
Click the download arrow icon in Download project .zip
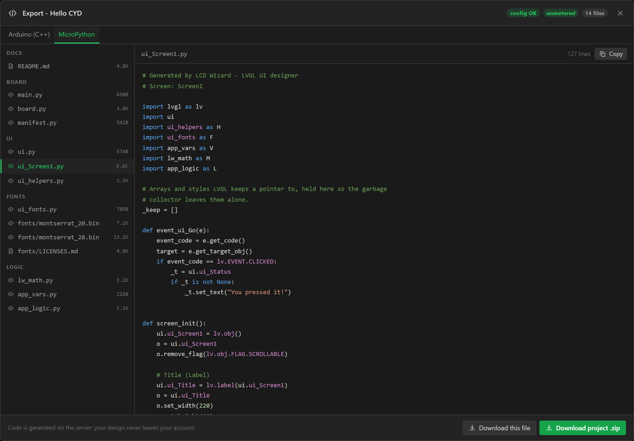(549, 428)
